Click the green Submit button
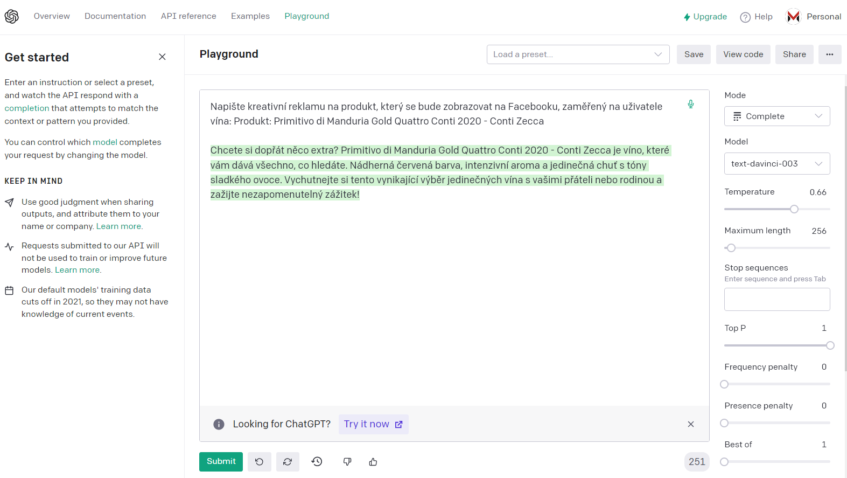 pos(221,462)
